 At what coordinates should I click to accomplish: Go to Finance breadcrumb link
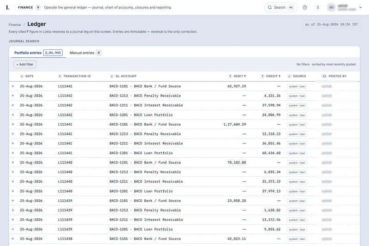click(x=15, y=25)
